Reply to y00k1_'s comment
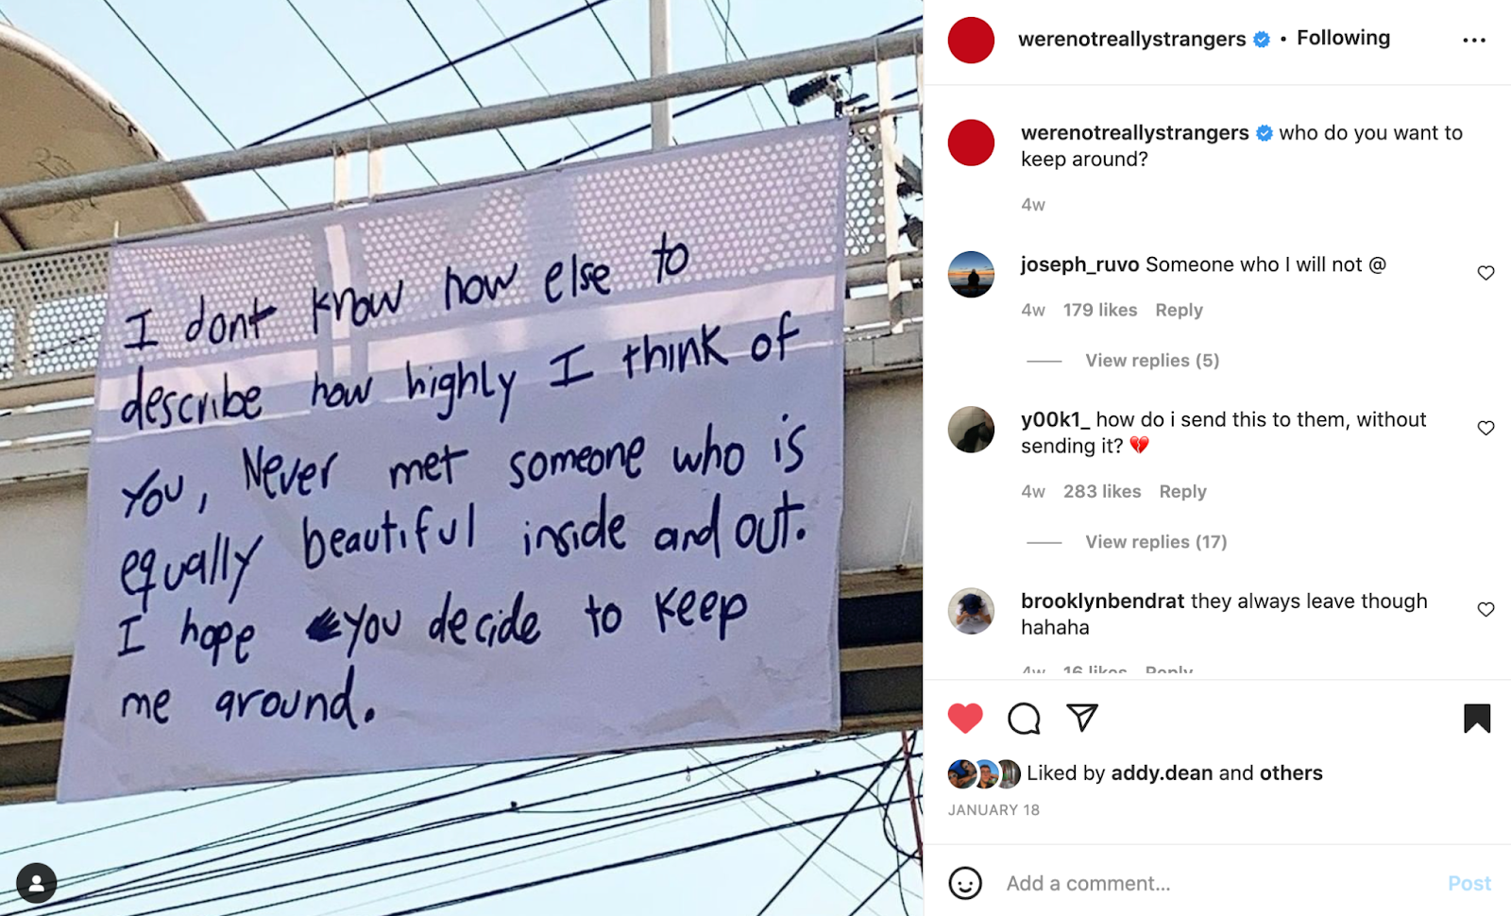 coord(1182,491)
